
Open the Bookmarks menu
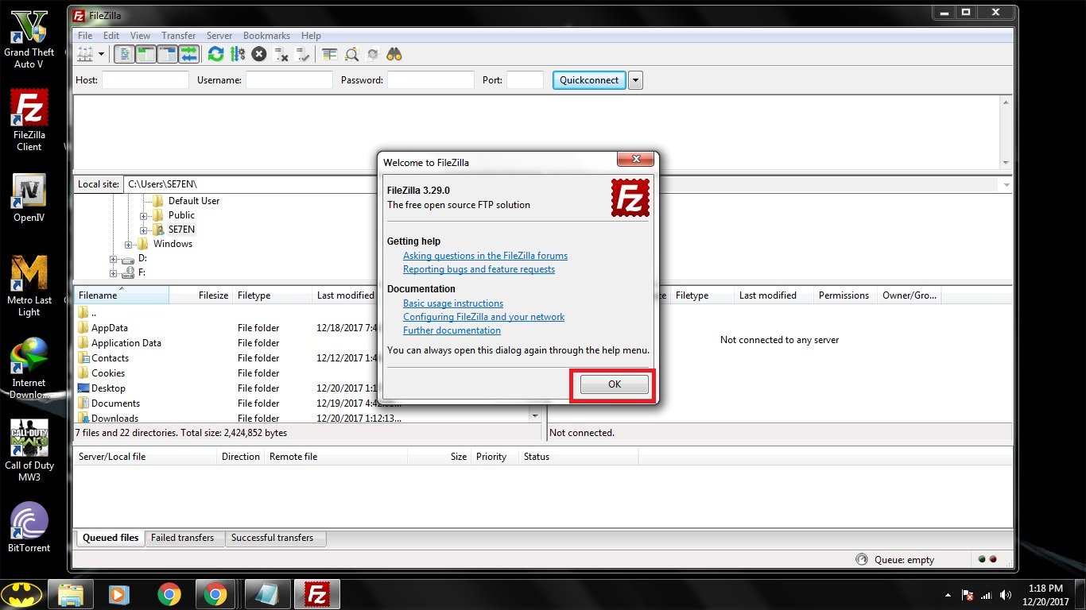pos(266,36)
